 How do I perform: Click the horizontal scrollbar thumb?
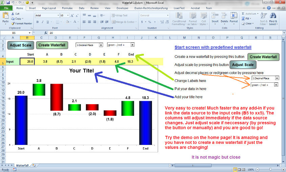tap(193, 166)
